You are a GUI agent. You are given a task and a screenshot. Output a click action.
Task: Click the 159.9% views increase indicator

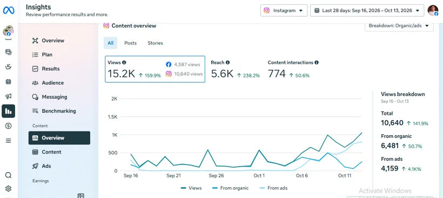150,76
